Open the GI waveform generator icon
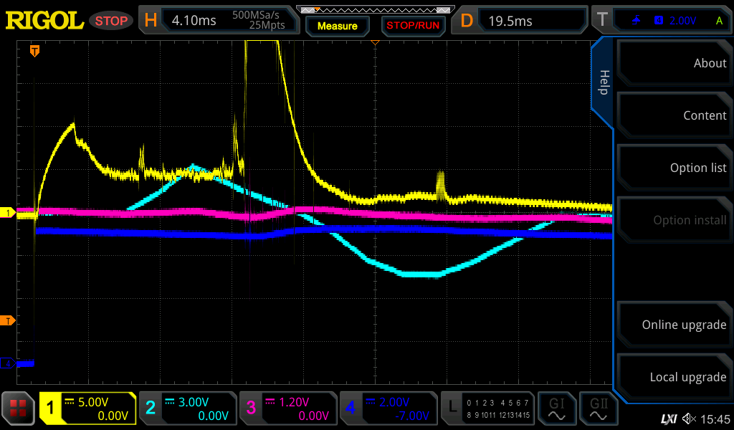The height and width of the screenshot is (430, 734). pos(556,408)
